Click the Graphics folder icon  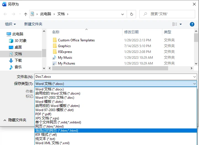point(55,46)
